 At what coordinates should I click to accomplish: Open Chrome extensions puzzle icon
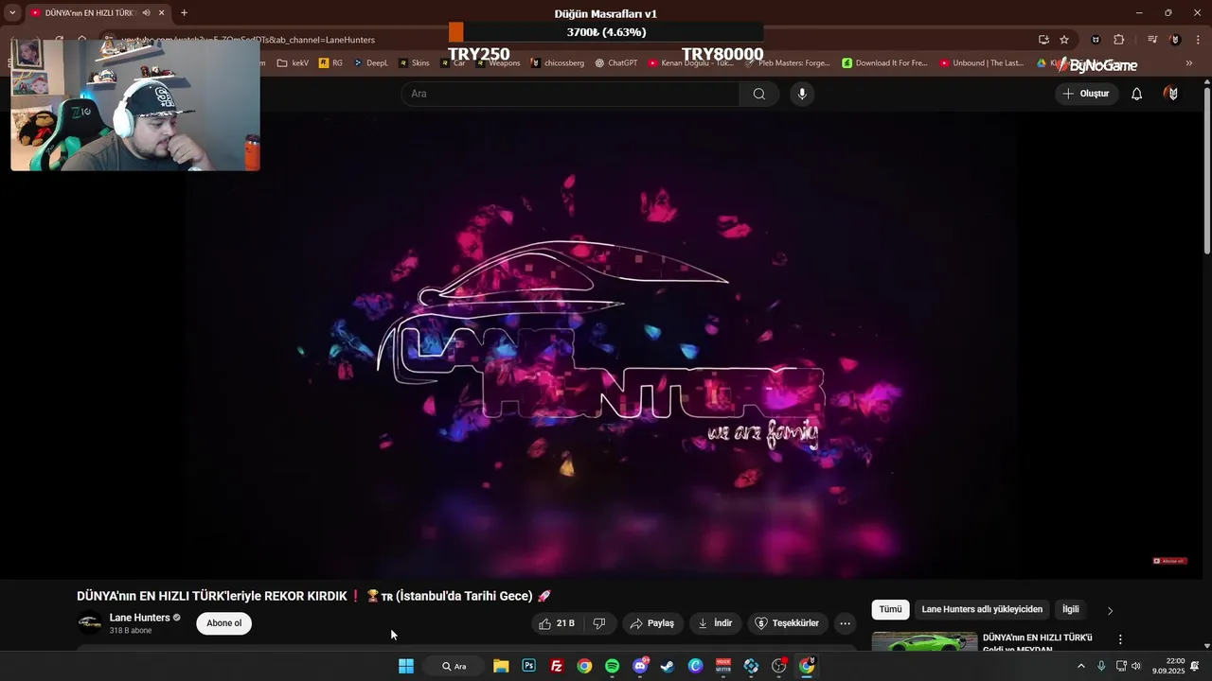coord(1119,40)
